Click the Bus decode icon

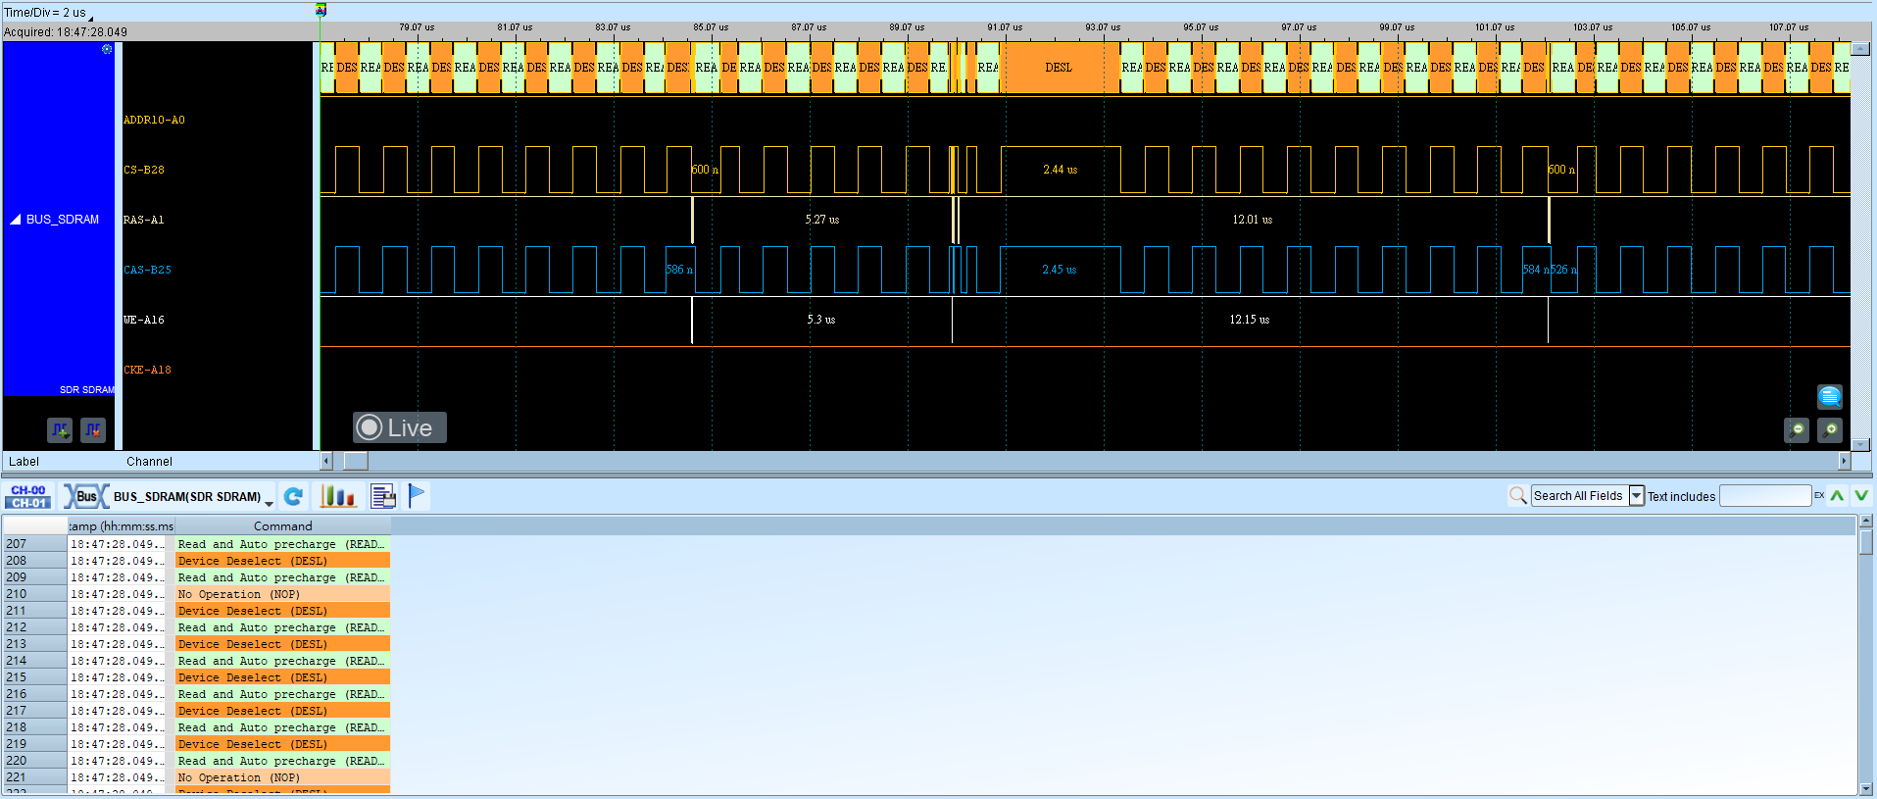(x=86, y=496)
